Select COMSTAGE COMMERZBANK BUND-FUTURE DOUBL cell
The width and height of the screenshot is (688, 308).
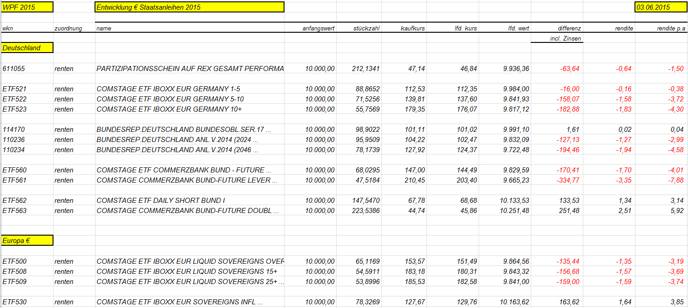pyautogui.click(x=190, y=211)
